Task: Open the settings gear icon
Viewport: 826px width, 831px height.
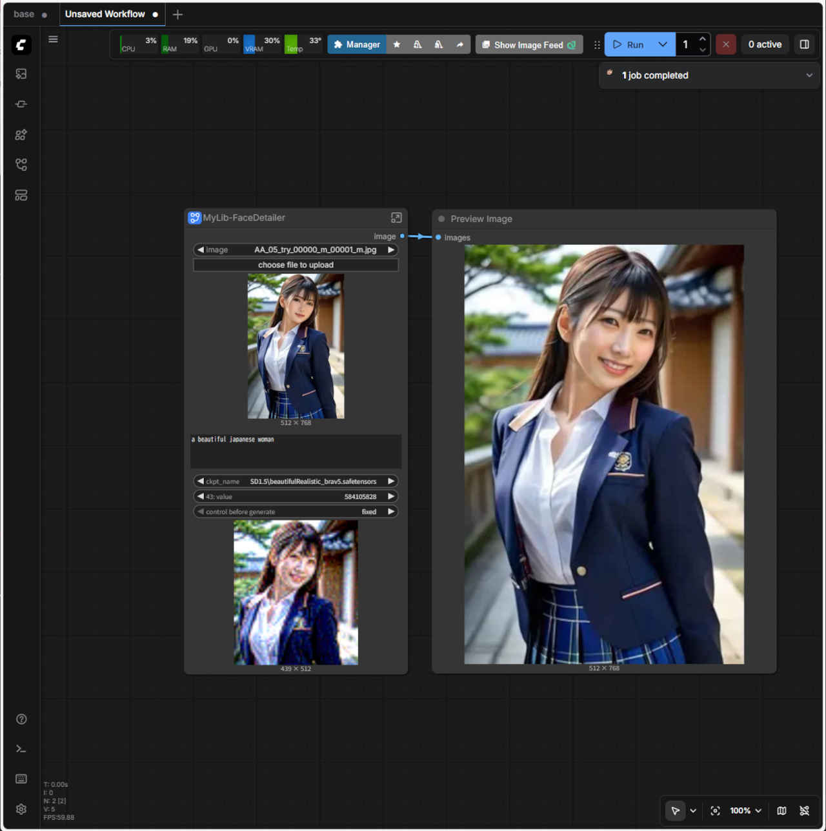Action: 21,809
